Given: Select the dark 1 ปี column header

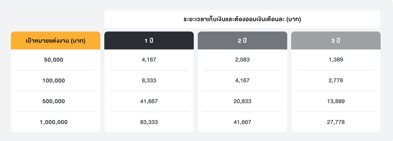Looking at the screenshot, I should click(149, 40).
